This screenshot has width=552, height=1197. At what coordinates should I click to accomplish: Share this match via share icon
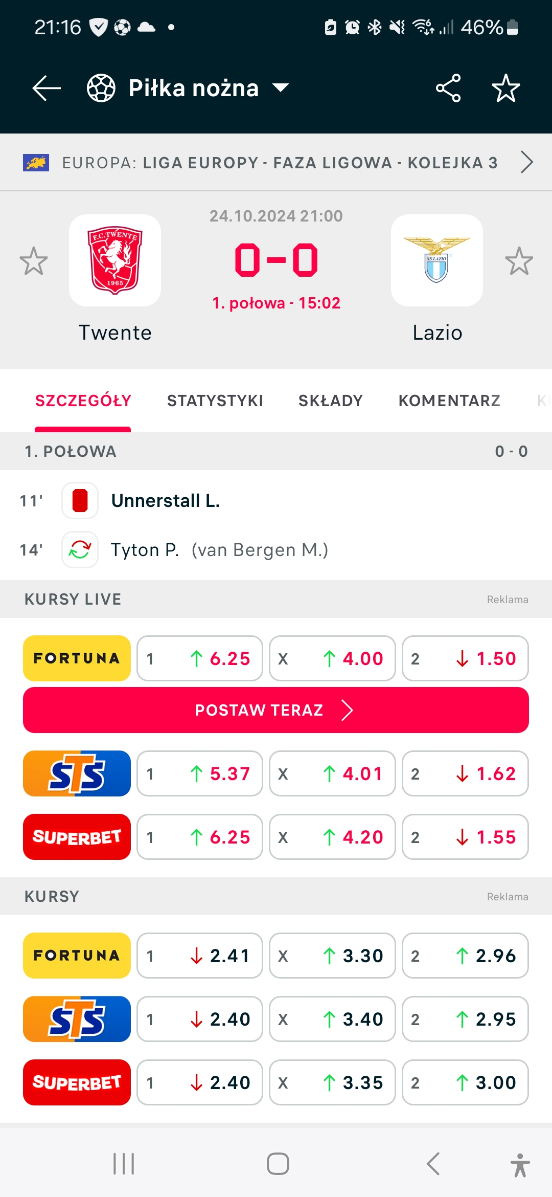point(448,88)
